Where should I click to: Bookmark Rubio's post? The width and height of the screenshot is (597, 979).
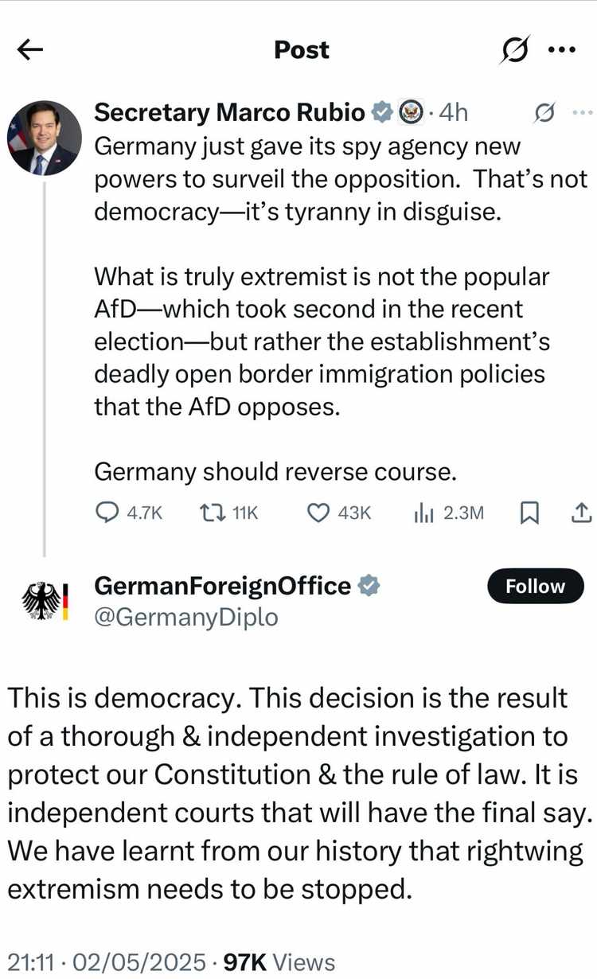(528, 513)
